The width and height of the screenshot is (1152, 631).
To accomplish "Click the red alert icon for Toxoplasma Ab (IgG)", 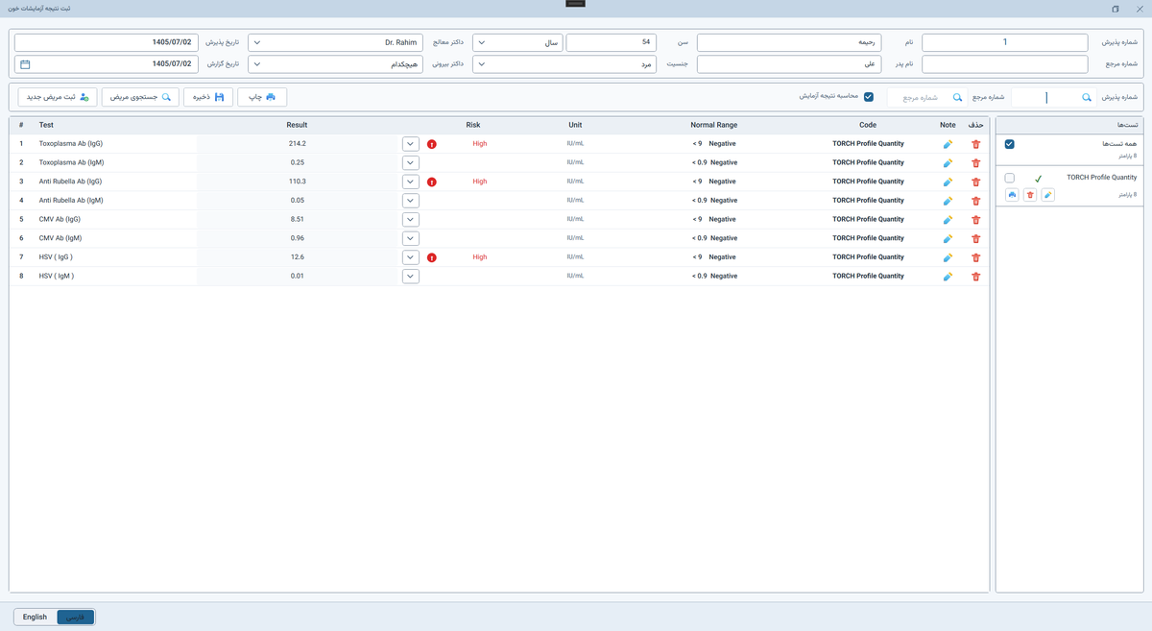I will (432, 144).
